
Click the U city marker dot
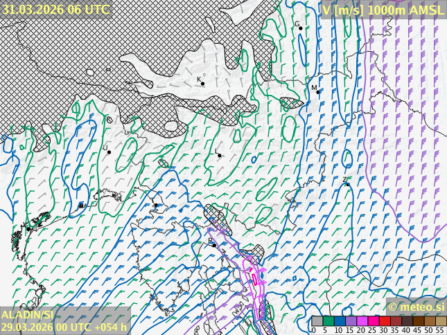coord(109,152)
